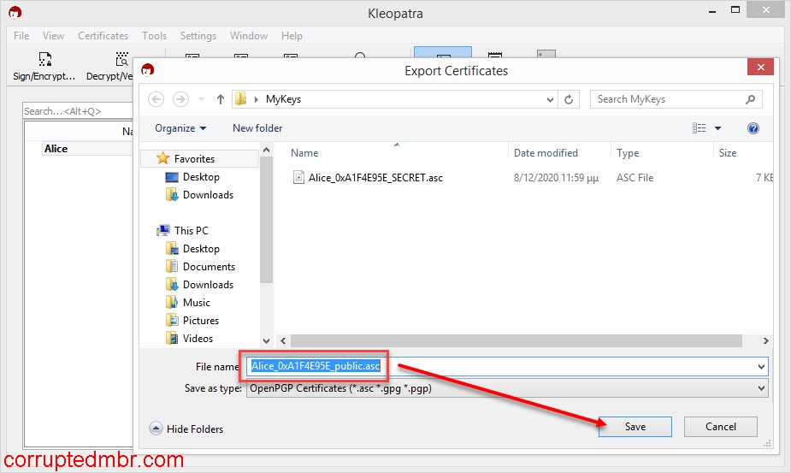Click the Back navigation arrow
Image resolution: width=791 pixels, height=473 pixels.
[156, 99]
